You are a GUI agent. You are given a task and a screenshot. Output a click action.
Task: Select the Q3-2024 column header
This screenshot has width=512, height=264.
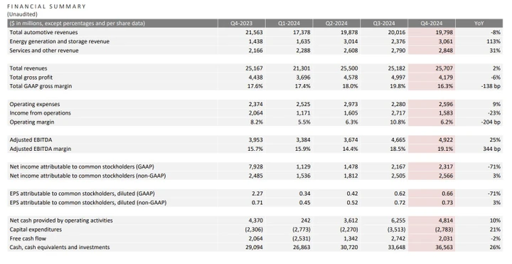[x=384, y=23]
